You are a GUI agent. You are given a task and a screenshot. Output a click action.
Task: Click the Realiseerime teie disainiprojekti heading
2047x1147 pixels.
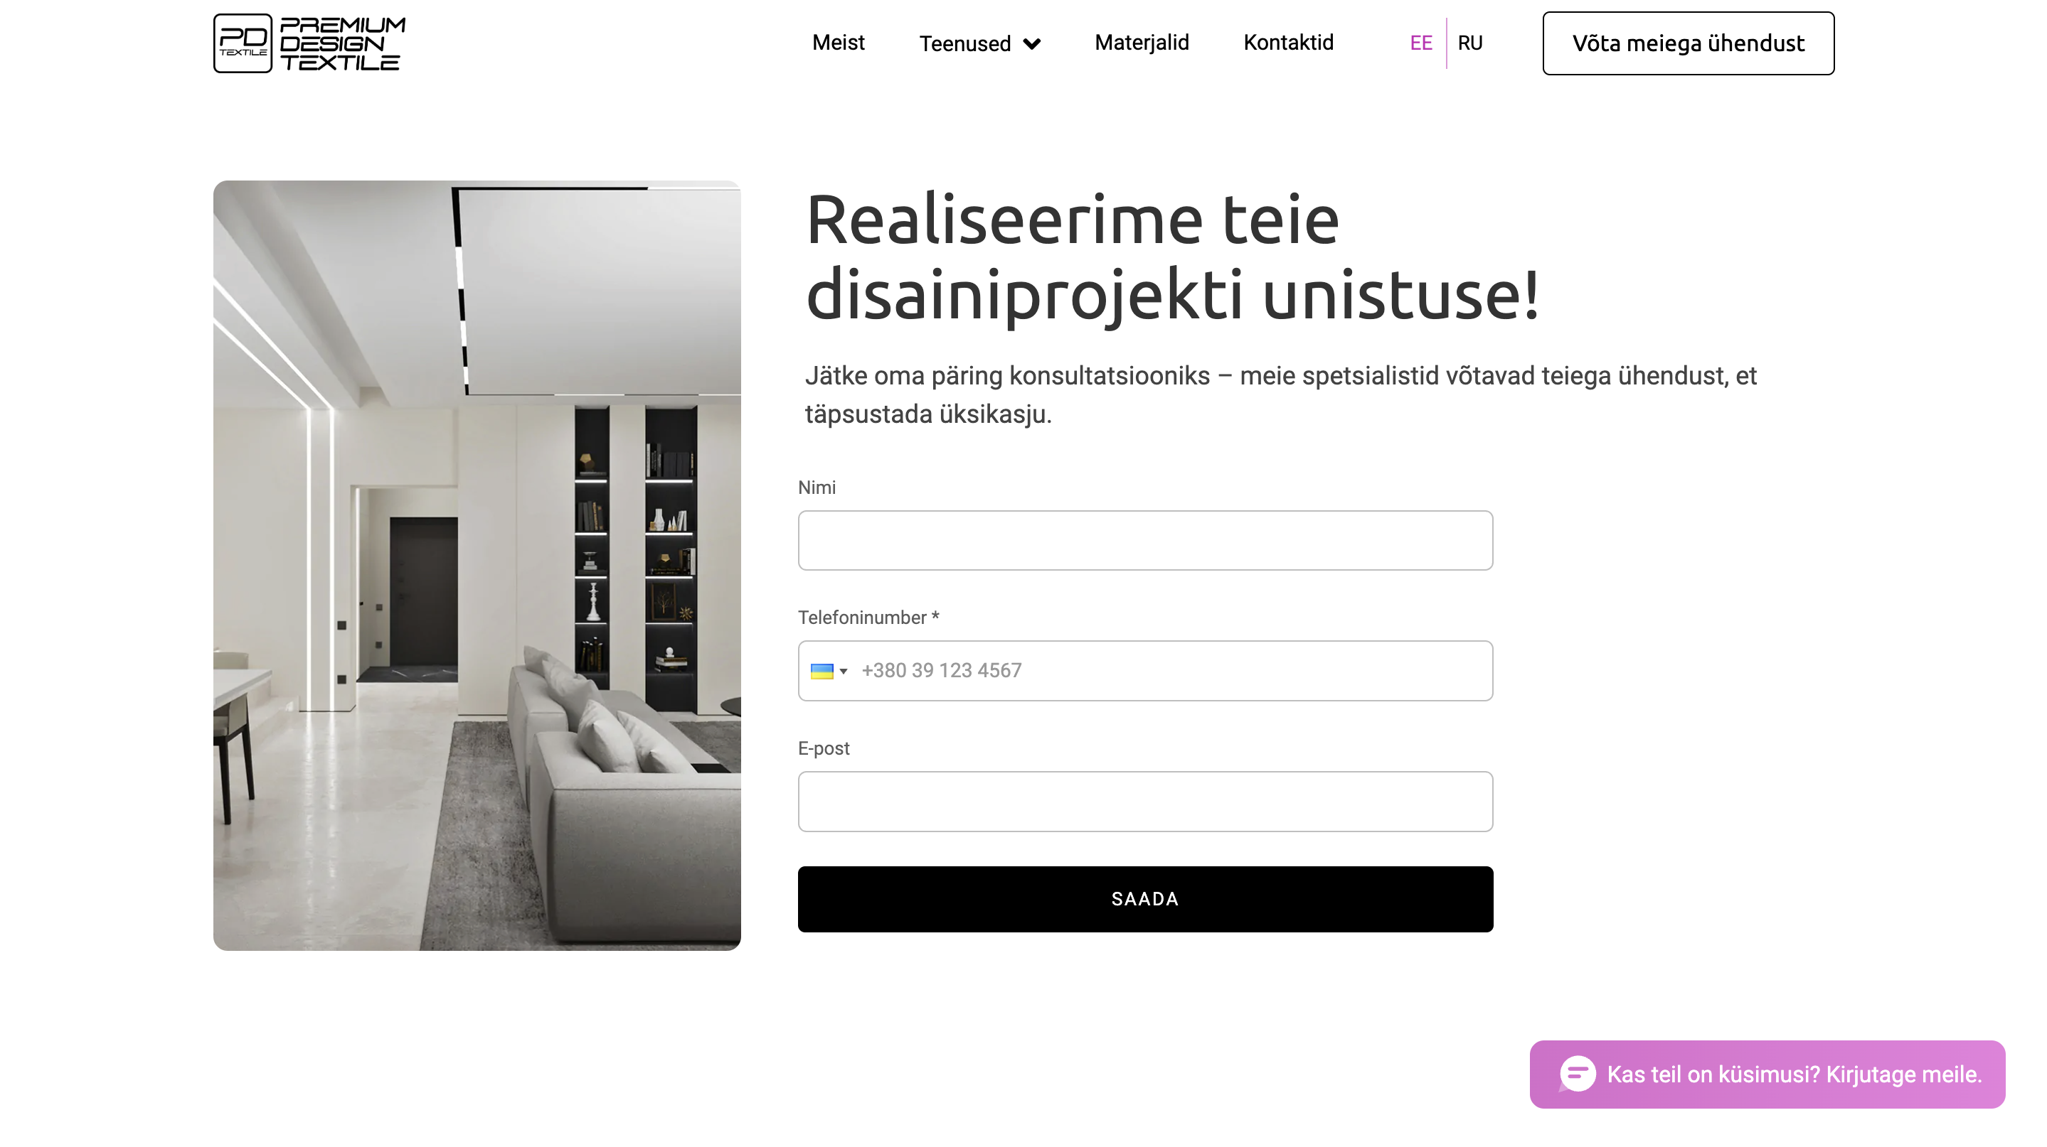pyautogui.click(x=1172, y=257)
